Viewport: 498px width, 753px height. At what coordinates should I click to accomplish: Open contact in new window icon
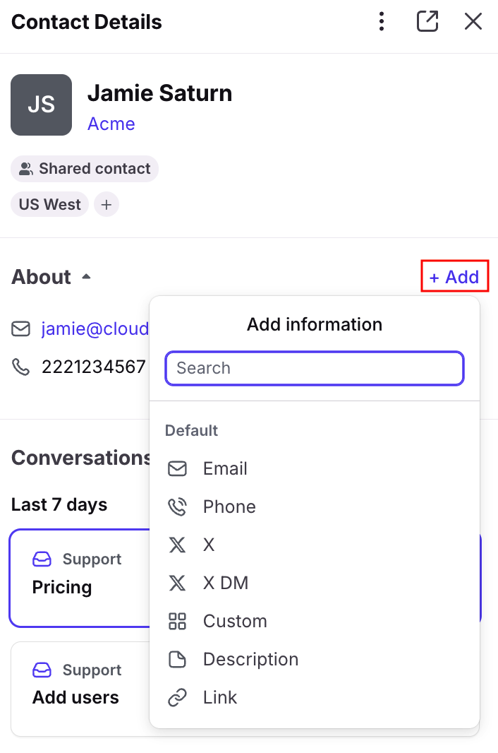[x=427, y=22]
